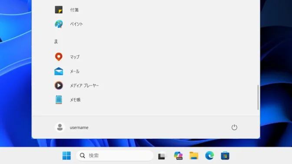Open the メール envelope icon
This screenshot has height=164, width=292.
point(59,71)
